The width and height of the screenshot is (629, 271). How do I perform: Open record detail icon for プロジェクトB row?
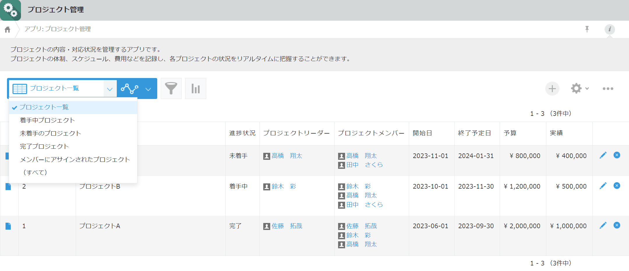pos(8,186)
